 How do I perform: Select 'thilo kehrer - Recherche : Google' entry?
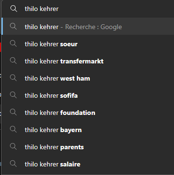coord(88,26)
